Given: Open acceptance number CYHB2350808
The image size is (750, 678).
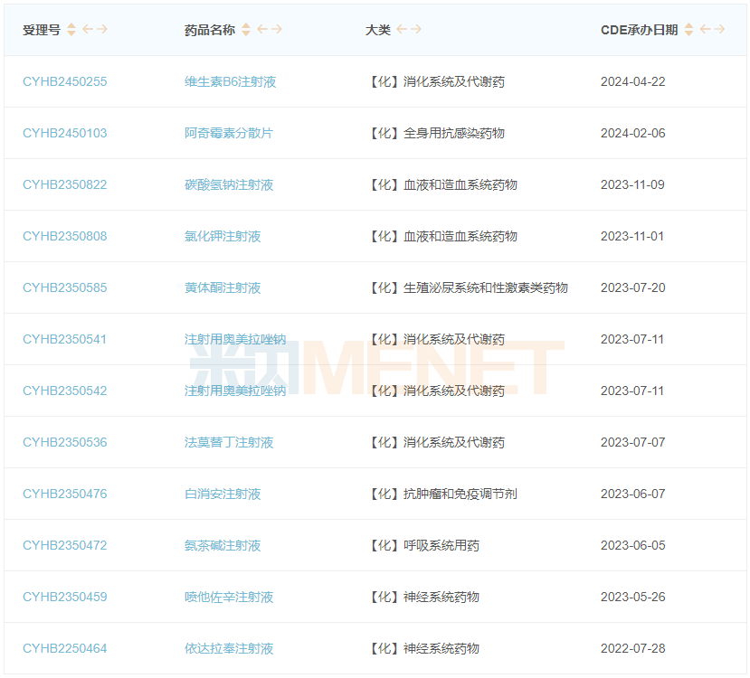Looking at the screenshot, I should click(x=65, y=237).
